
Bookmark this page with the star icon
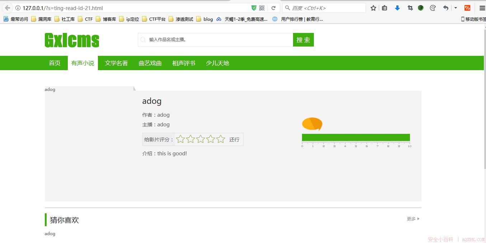[373, 8]
